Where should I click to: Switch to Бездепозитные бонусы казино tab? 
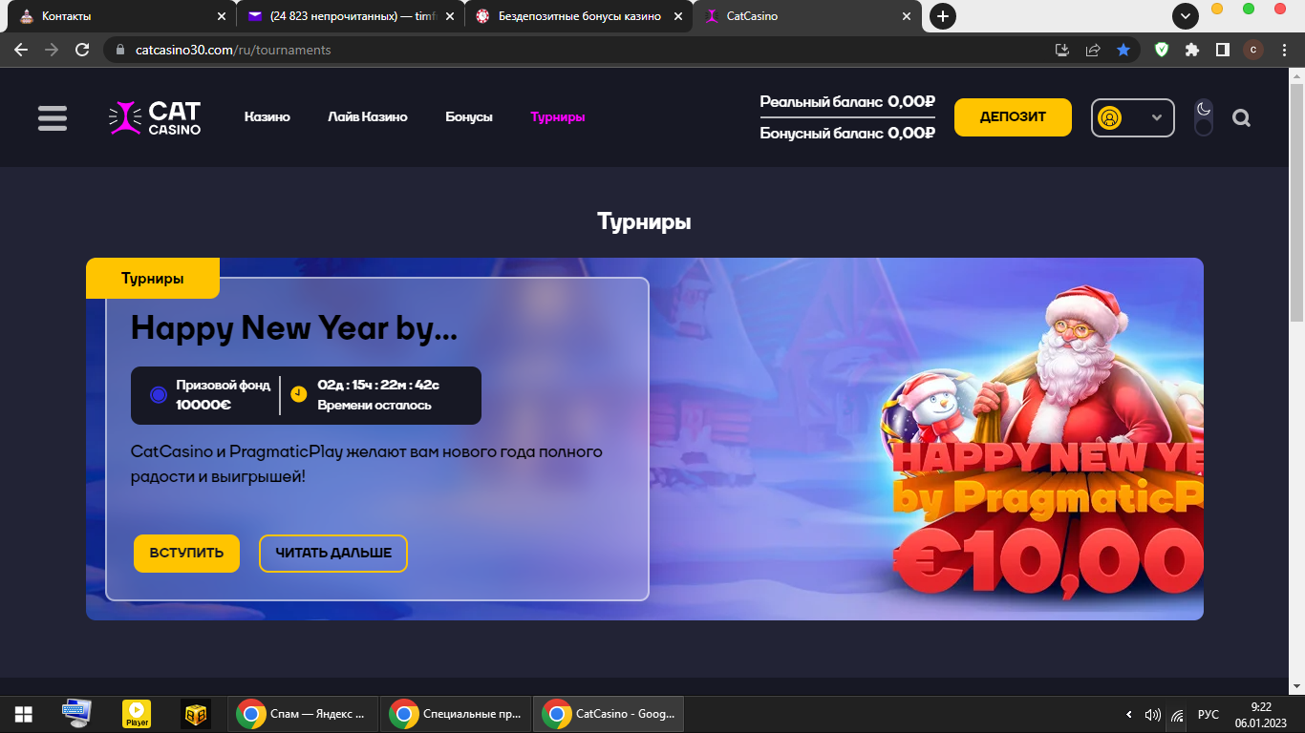[x=580, y=16]
